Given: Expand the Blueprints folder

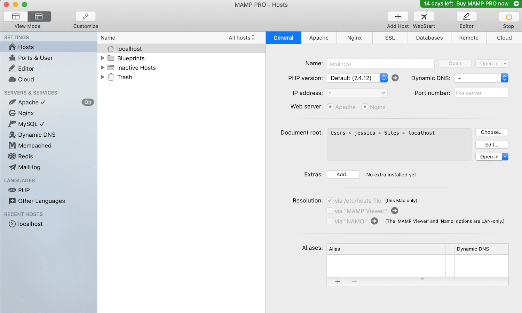Looking at the screenshot, I should tap(102, 58).
